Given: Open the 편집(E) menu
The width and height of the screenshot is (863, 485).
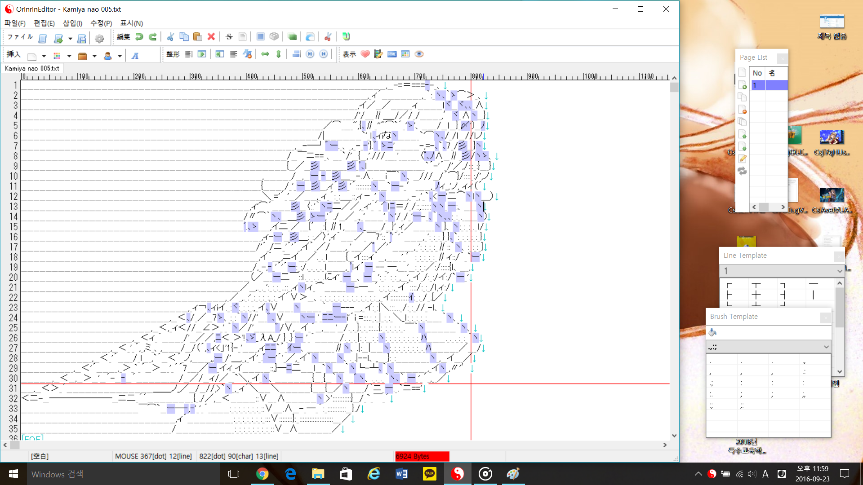Looking at the screenshot, I should click(x=44, y=23).
